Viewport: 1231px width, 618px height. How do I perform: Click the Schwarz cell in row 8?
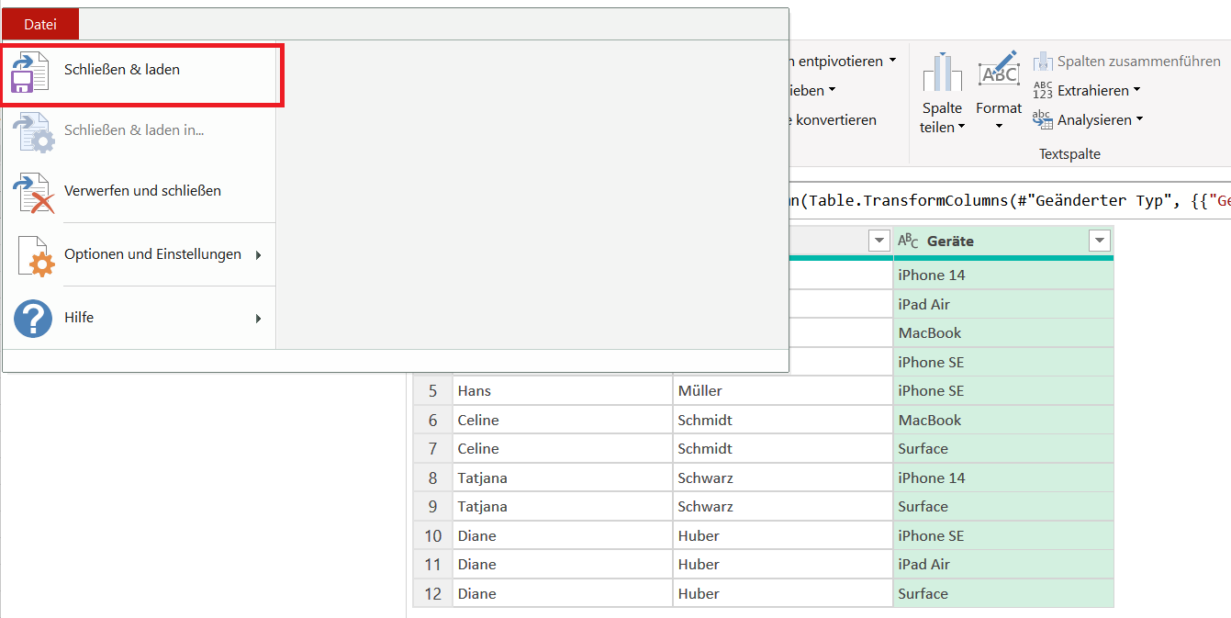point(783,478)
